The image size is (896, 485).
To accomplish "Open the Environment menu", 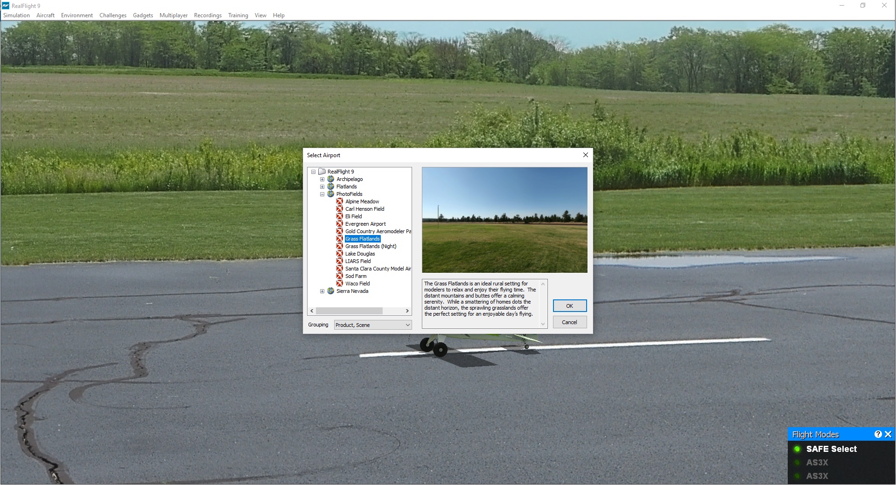I will (x=77, y=15).
